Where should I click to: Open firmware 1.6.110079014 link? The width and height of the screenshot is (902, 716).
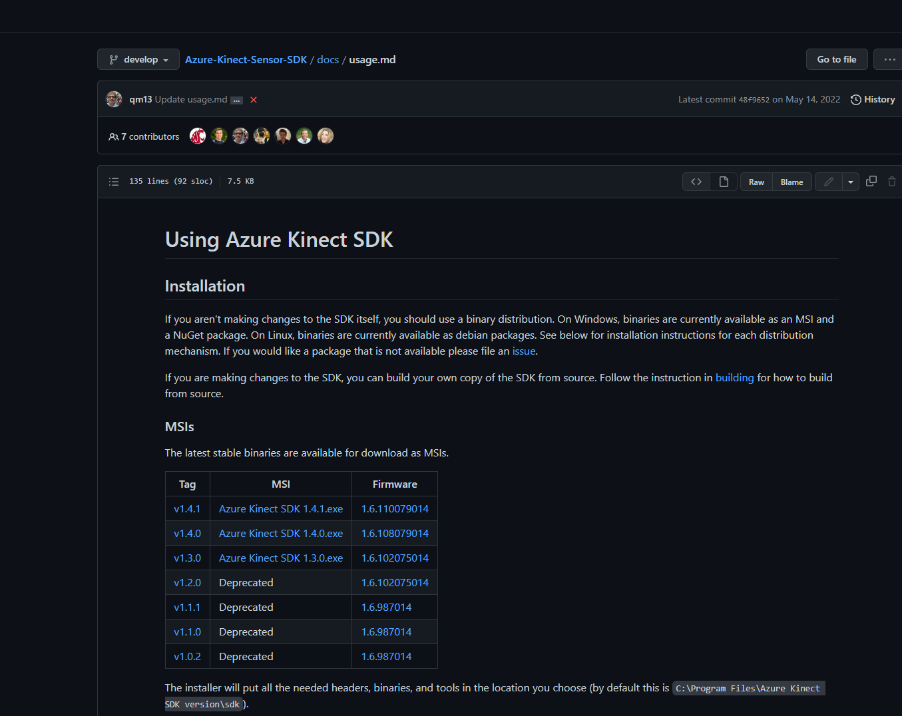(395, 508)
